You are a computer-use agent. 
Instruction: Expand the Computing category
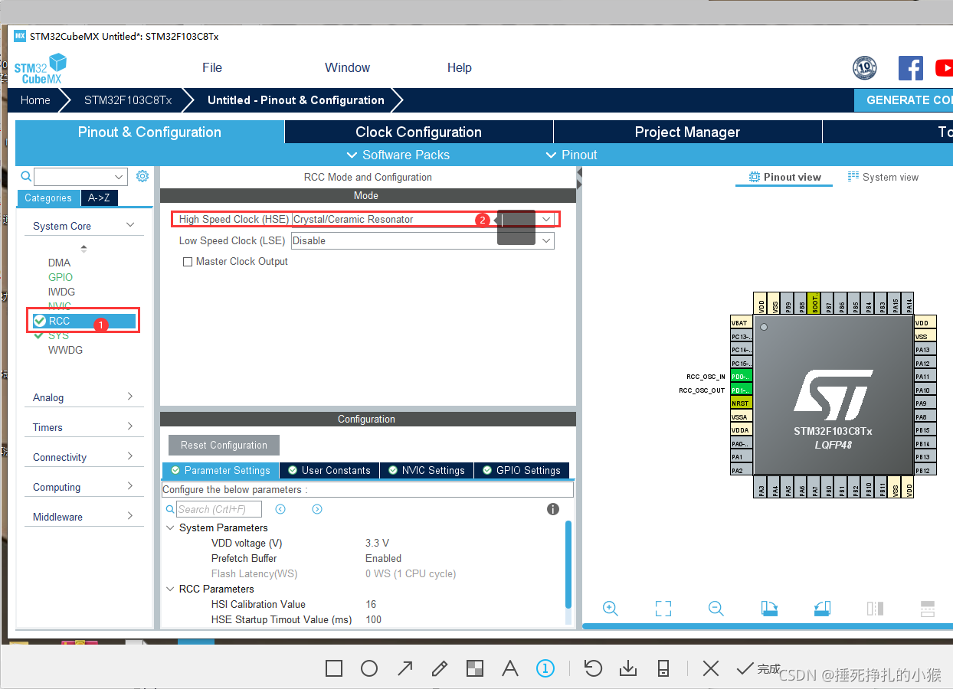(x=130, y=486)
